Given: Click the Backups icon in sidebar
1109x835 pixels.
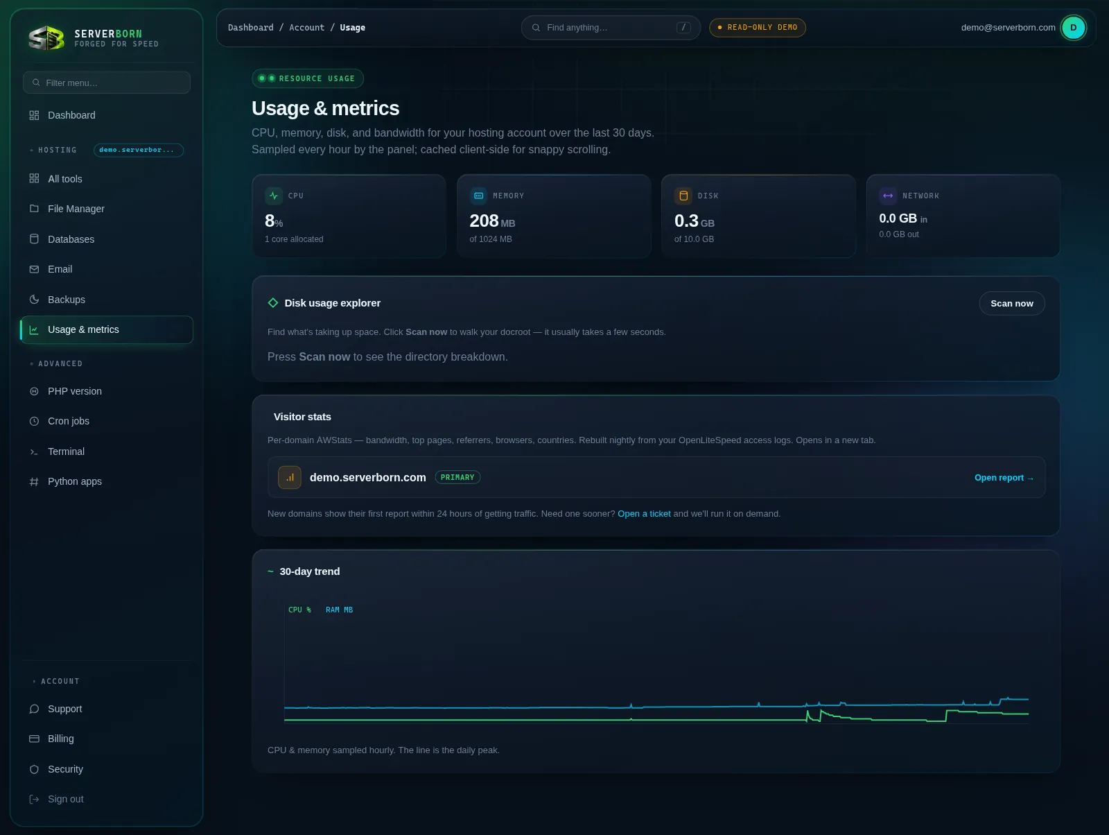Looking at the screenshot, I should [x=34, y=300].
